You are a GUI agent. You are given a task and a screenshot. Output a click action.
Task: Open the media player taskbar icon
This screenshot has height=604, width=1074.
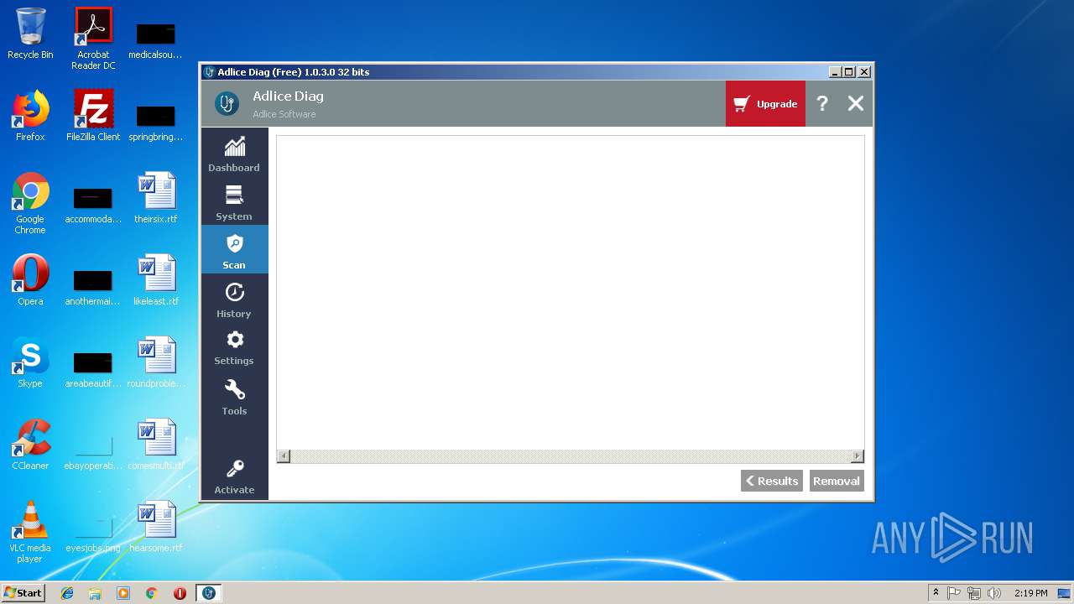[123, 593]
